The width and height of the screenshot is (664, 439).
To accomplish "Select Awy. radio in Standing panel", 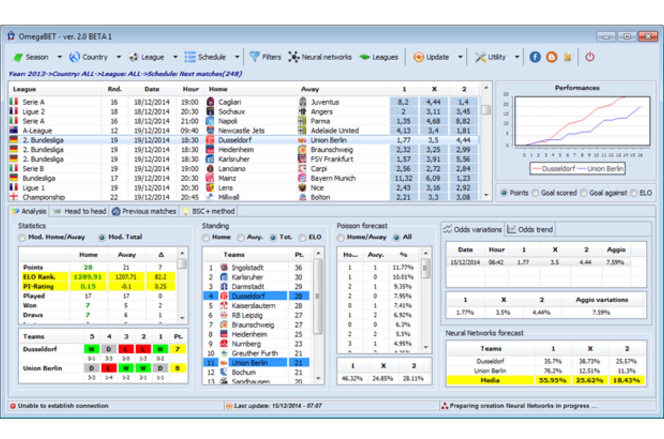I will tap(240, 237).
